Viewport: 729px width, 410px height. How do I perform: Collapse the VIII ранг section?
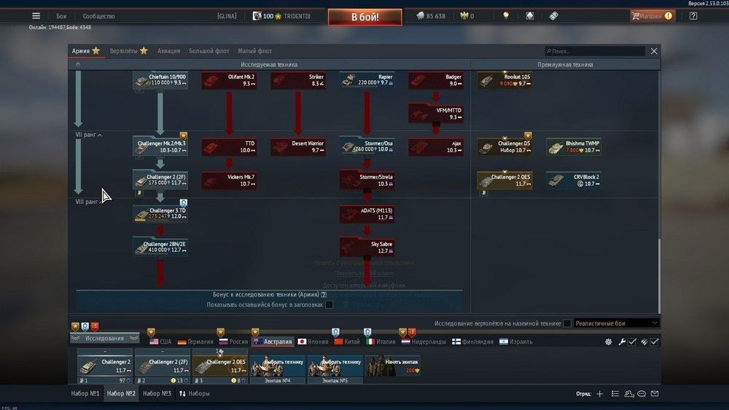[x=88, y=202]
